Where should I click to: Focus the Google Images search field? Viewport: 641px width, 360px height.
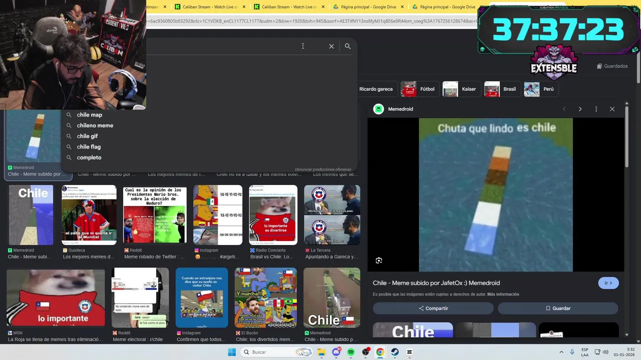click(x=235, y=46)
